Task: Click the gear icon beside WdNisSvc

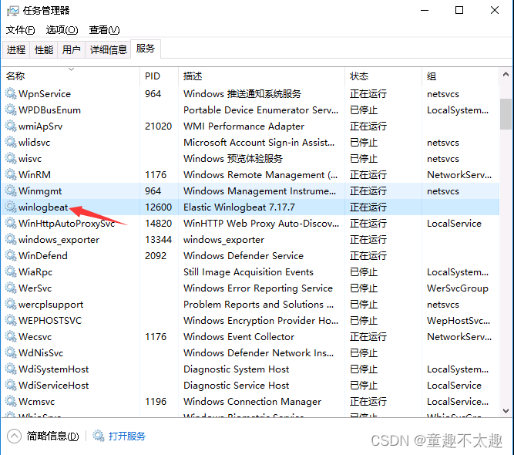Action: coord(11,352)
